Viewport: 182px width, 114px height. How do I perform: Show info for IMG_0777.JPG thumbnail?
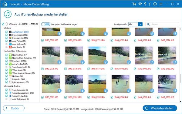click(x=106, y=62)
